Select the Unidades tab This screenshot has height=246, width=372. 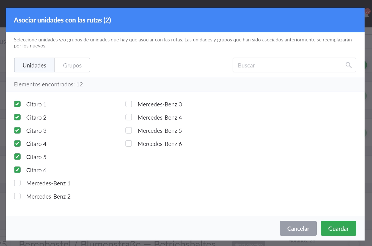(34, 65)
